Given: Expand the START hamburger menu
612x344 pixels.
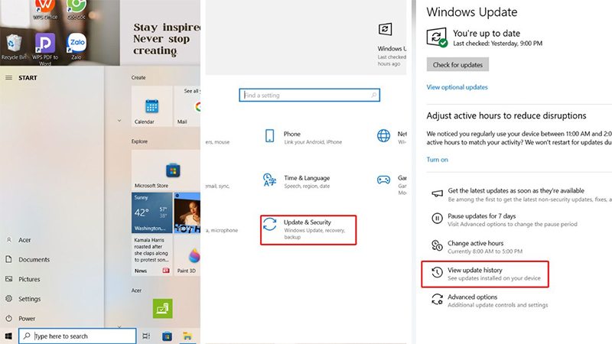Looking at the screenshot, I should (x=8, y=77).
